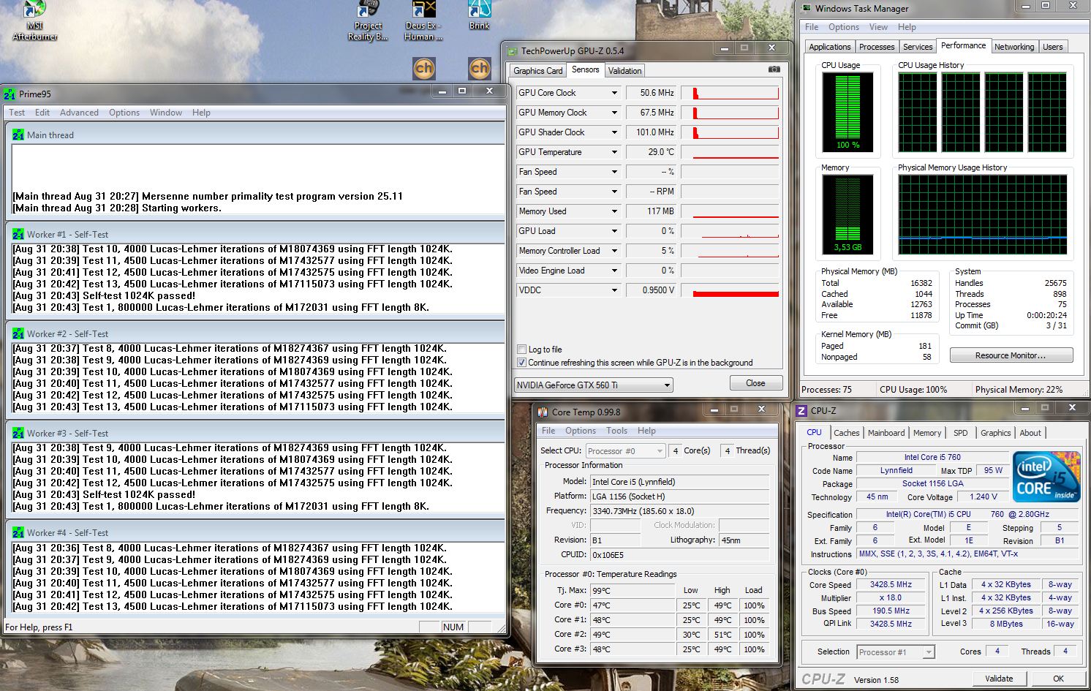
Task: Open Resource Monitor from Task Manager
Action: [x=1011, y=355]
